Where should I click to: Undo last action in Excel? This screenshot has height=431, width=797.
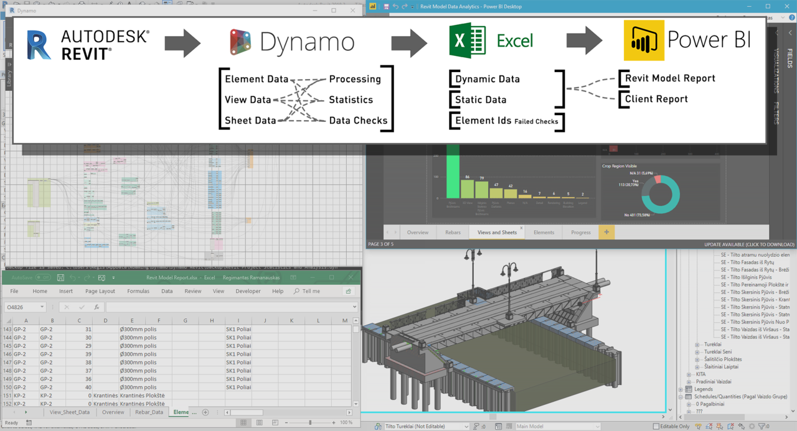pyautogui.click(x=73, y=277)
